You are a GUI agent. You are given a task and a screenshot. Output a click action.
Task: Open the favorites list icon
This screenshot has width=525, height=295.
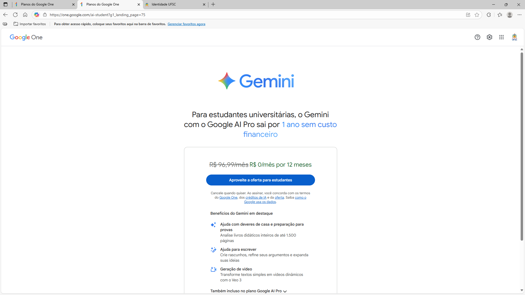(x=500, y=15)
